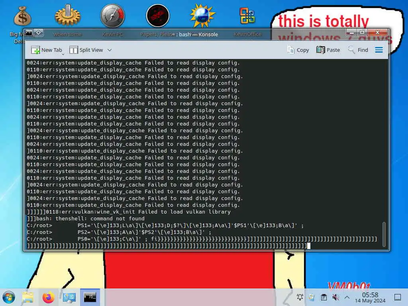The width and height of the screenshot is (408, 306).
Task: Open the clipboard tray icon
Action: click(x=324, y=297)
